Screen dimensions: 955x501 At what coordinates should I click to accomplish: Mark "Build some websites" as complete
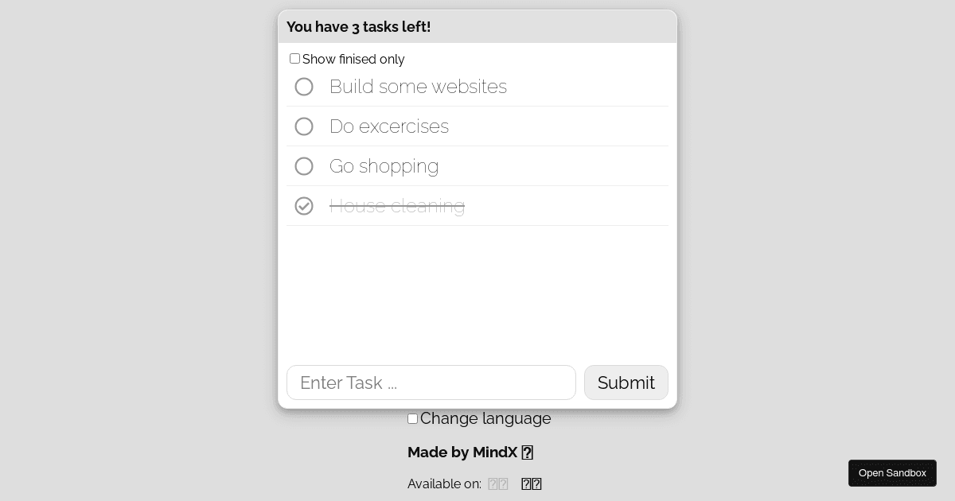click(304, 87)
